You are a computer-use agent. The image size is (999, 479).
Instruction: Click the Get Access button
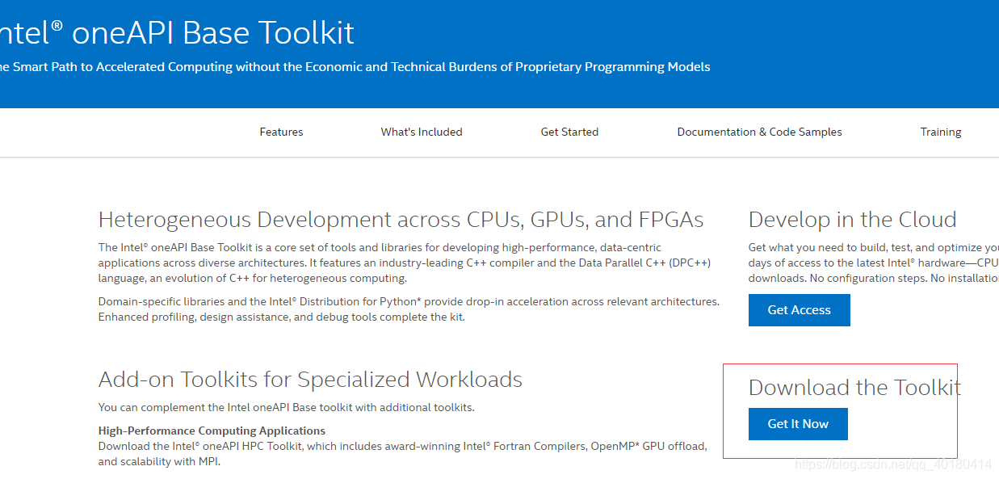click(x=799, y=310)
